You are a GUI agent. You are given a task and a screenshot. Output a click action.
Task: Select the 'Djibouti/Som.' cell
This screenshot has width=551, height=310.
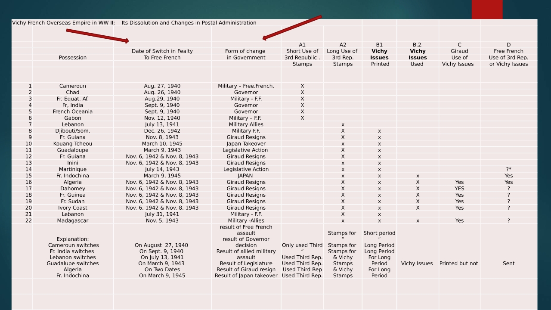[73, 131]
